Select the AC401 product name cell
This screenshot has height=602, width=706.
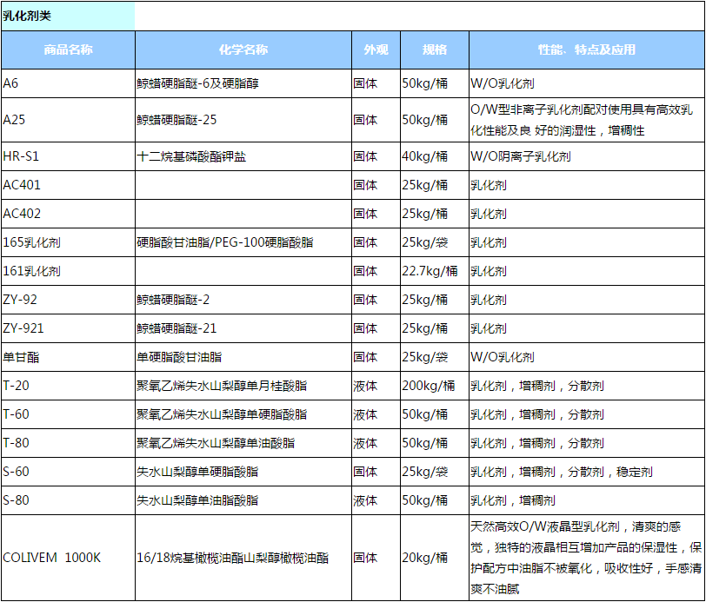point(68,185)
